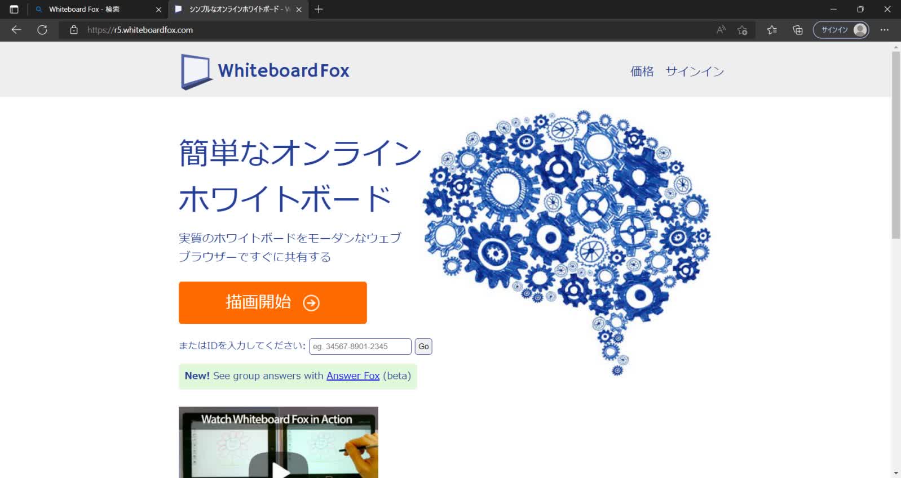The width and height of the screenshot is (901, 478).
Task: Restore down the browser window
Action: [x=860, y=9]
